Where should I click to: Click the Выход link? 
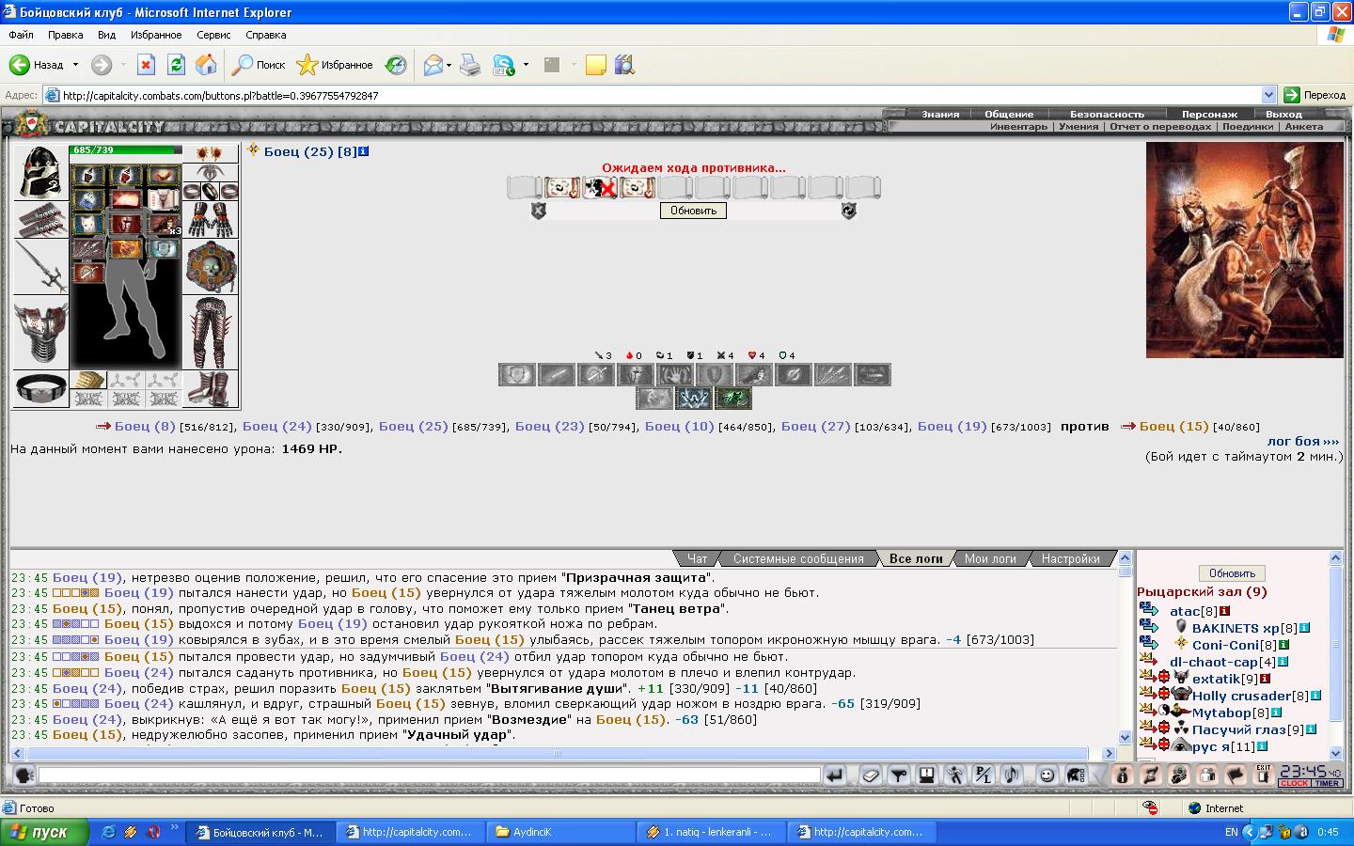[x=1283, y=114]
